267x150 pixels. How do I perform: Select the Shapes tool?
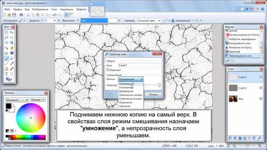[9, 79]
